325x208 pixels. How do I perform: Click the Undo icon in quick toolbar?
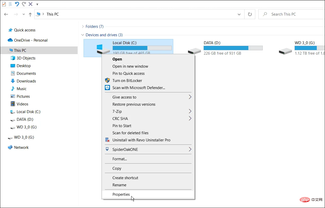coord(17,4)
